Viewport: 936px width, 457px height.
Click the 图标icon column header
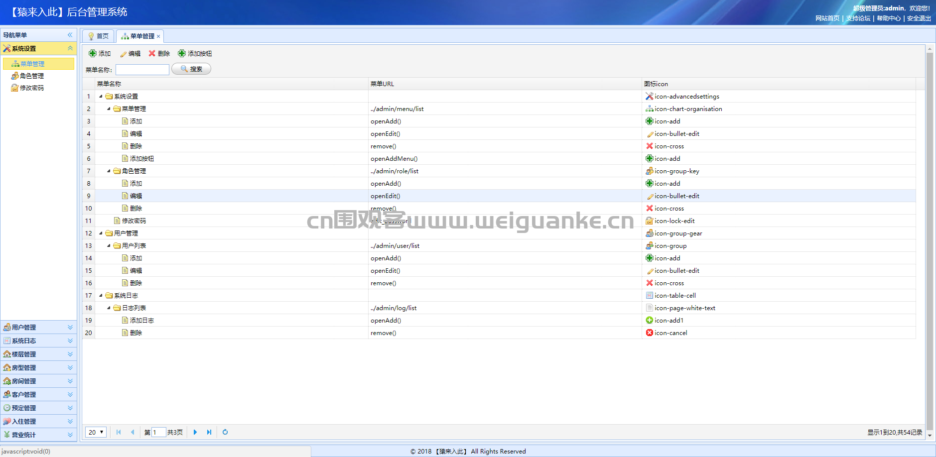click(x=779, y=84)
